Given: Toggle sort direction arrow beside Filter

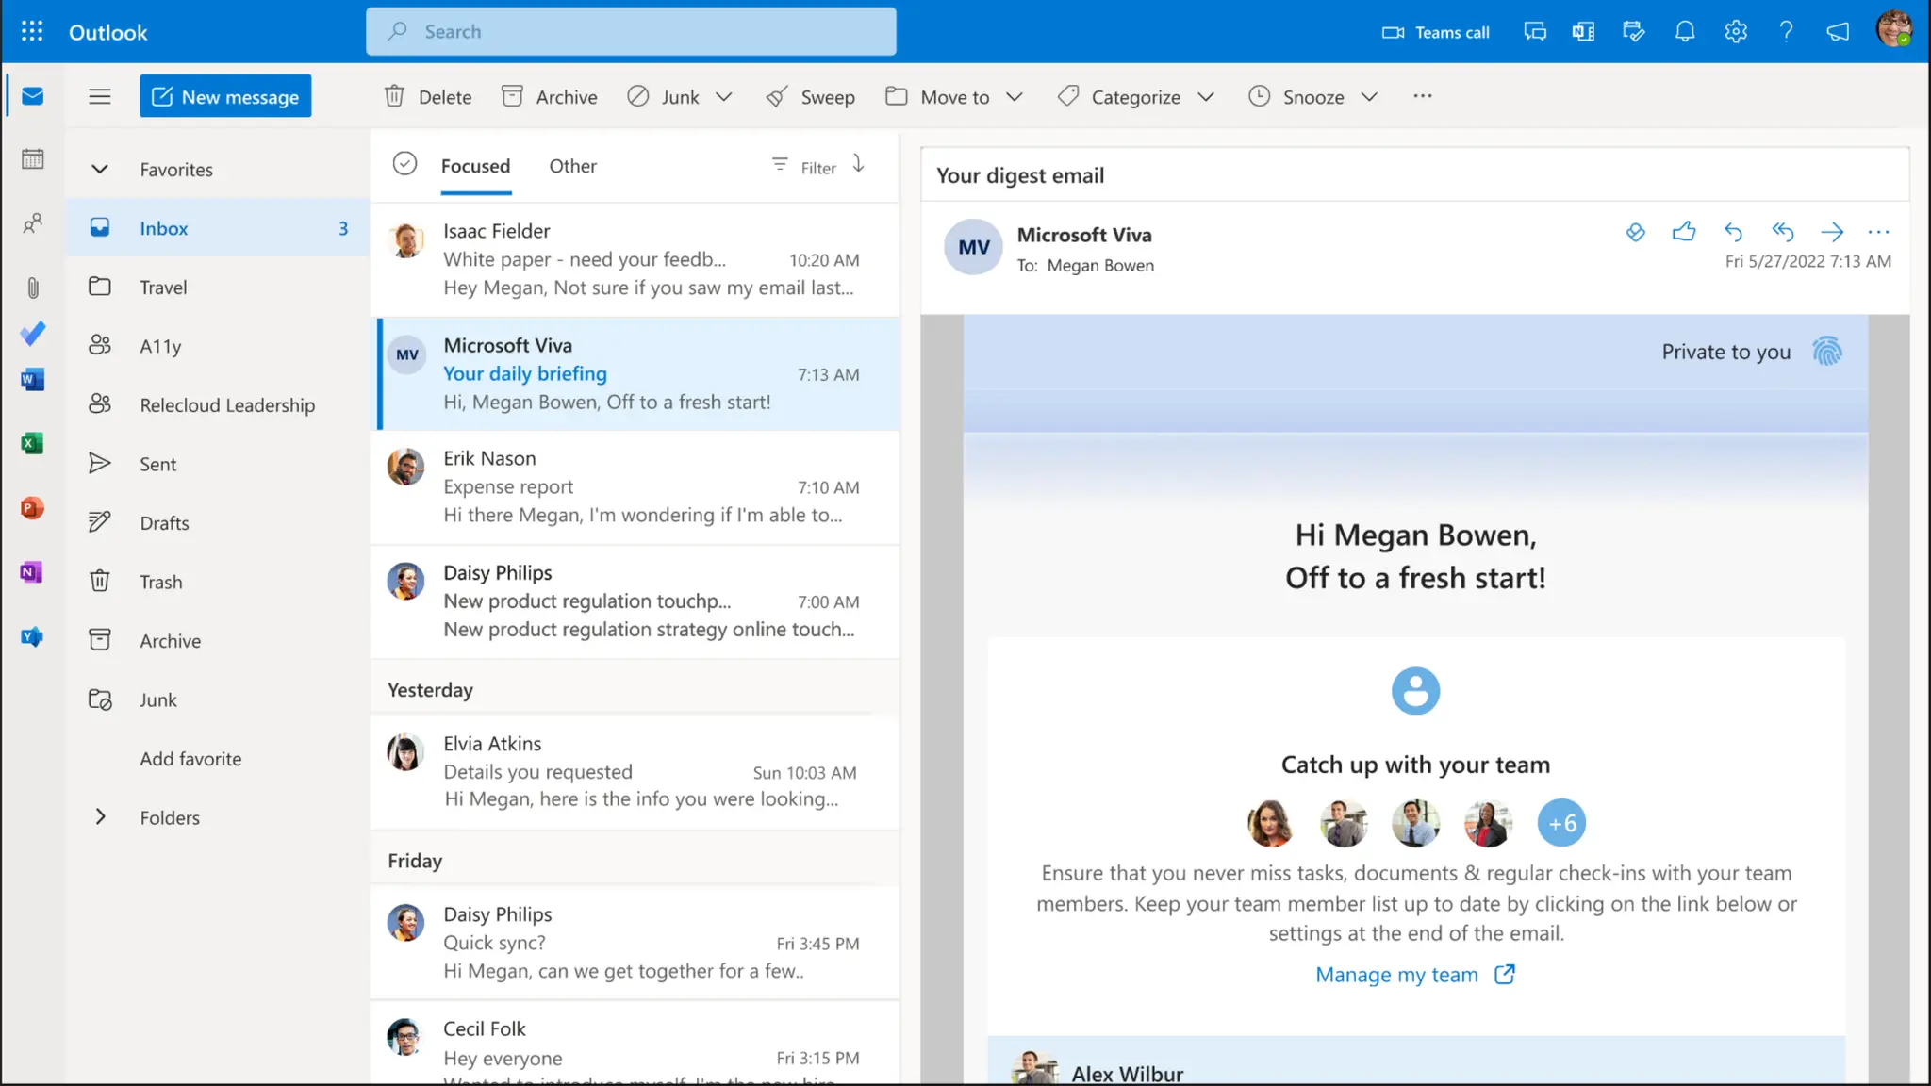Looking at the screenshot, I should 859,164.
